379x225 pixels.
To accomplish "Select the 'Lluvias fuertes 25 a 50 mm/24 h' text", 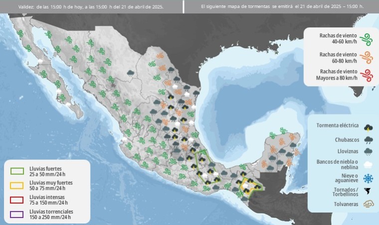I will (x=47, y=171).
